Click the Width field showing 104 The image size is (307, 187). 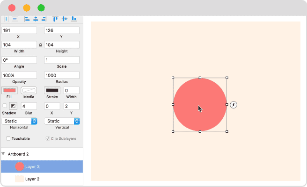(19, 45)
